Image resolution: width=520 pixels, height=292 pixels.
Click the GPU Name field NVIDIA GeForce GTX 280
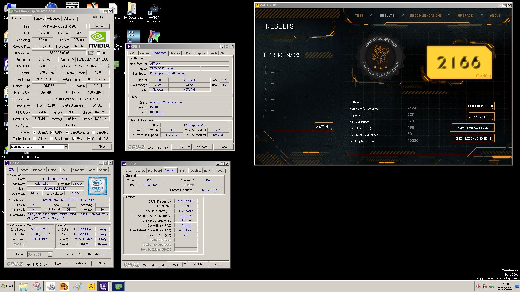(59, 26)
